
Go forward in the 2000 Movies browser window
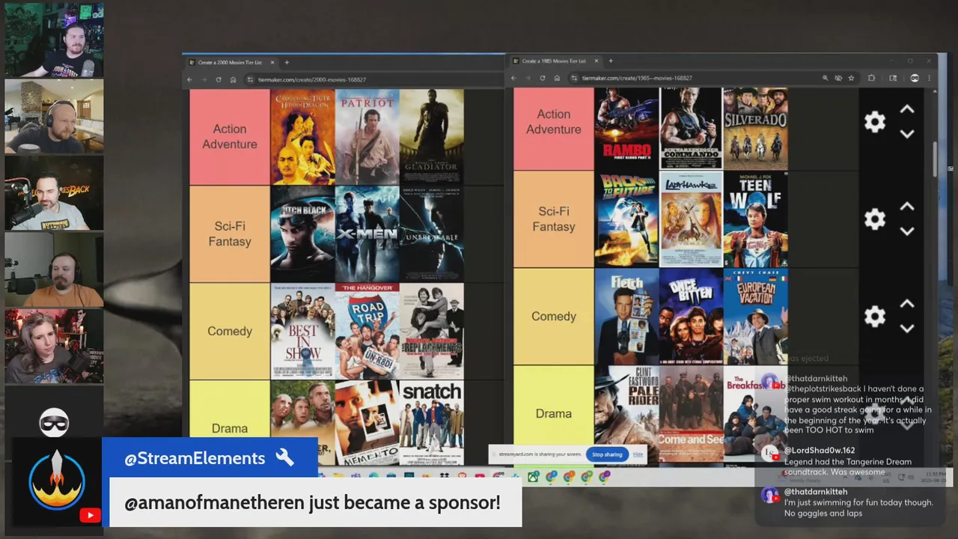(204, 79)
